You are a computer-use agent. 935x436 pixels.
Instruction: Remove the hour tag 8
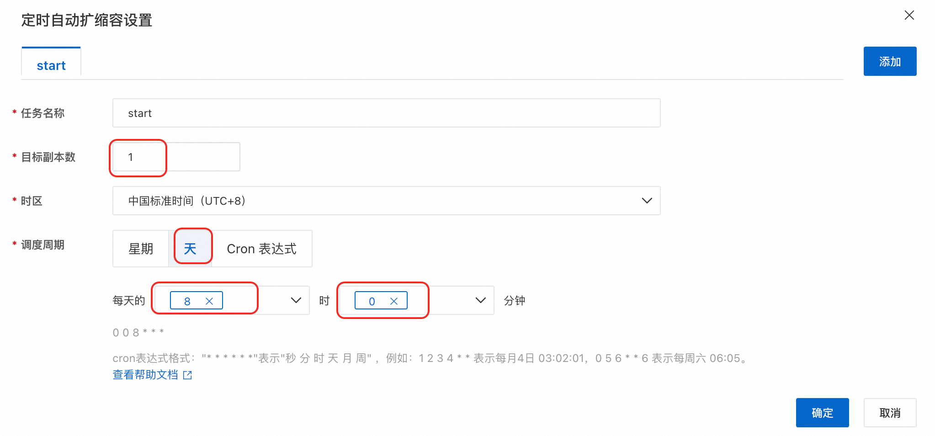click(209, 301)
